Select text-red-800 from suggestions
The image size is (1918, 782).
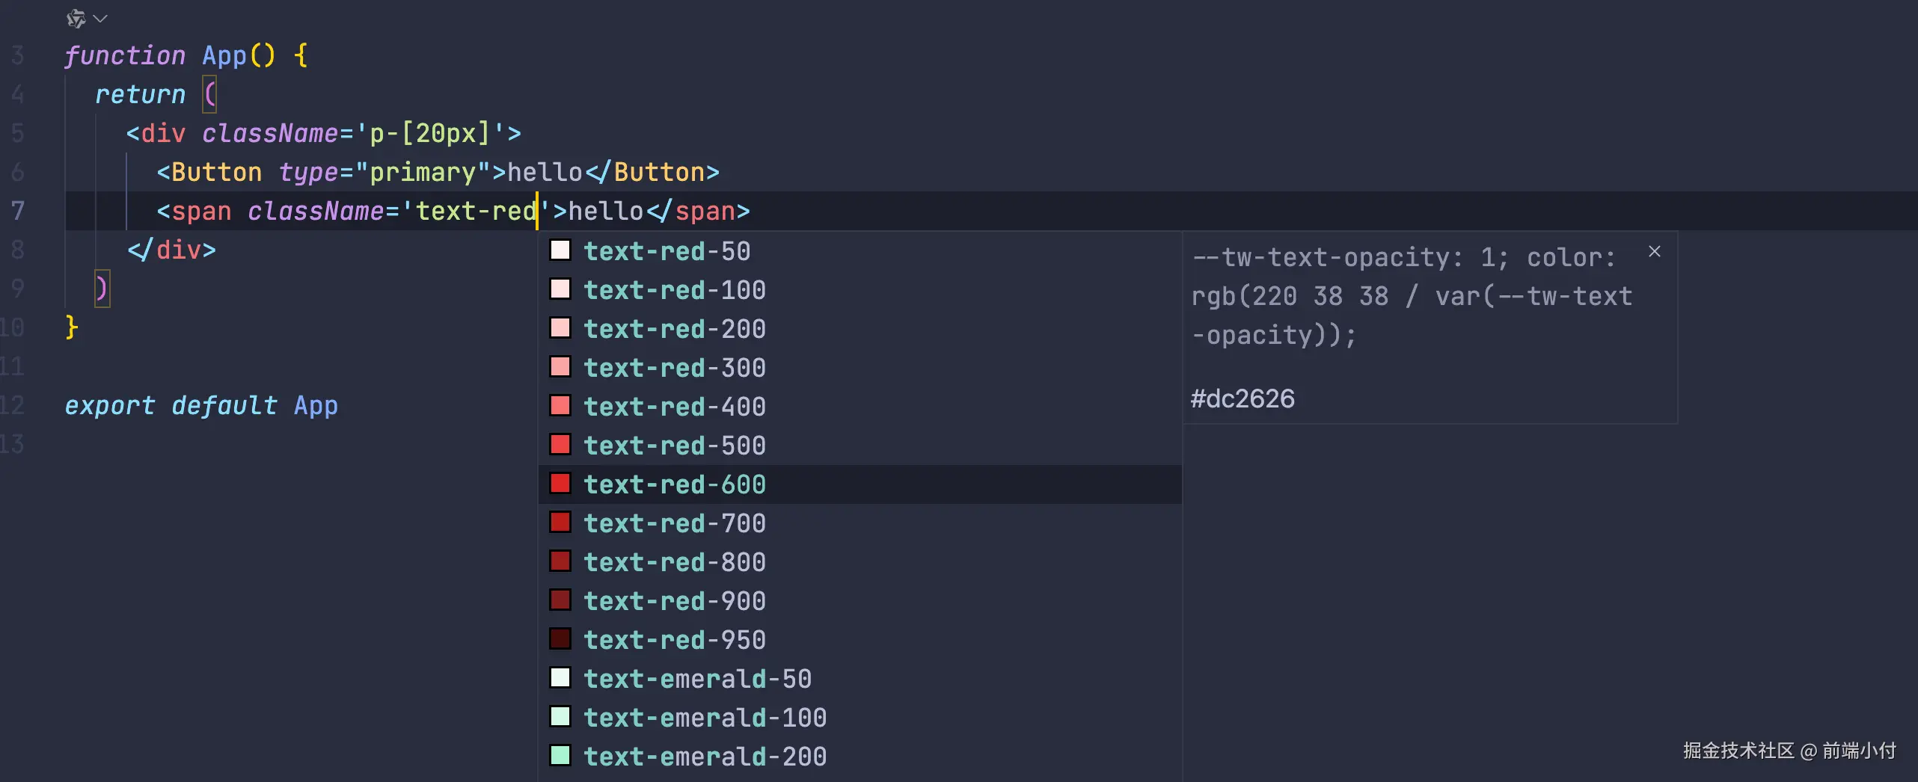[x=674, y=562]
